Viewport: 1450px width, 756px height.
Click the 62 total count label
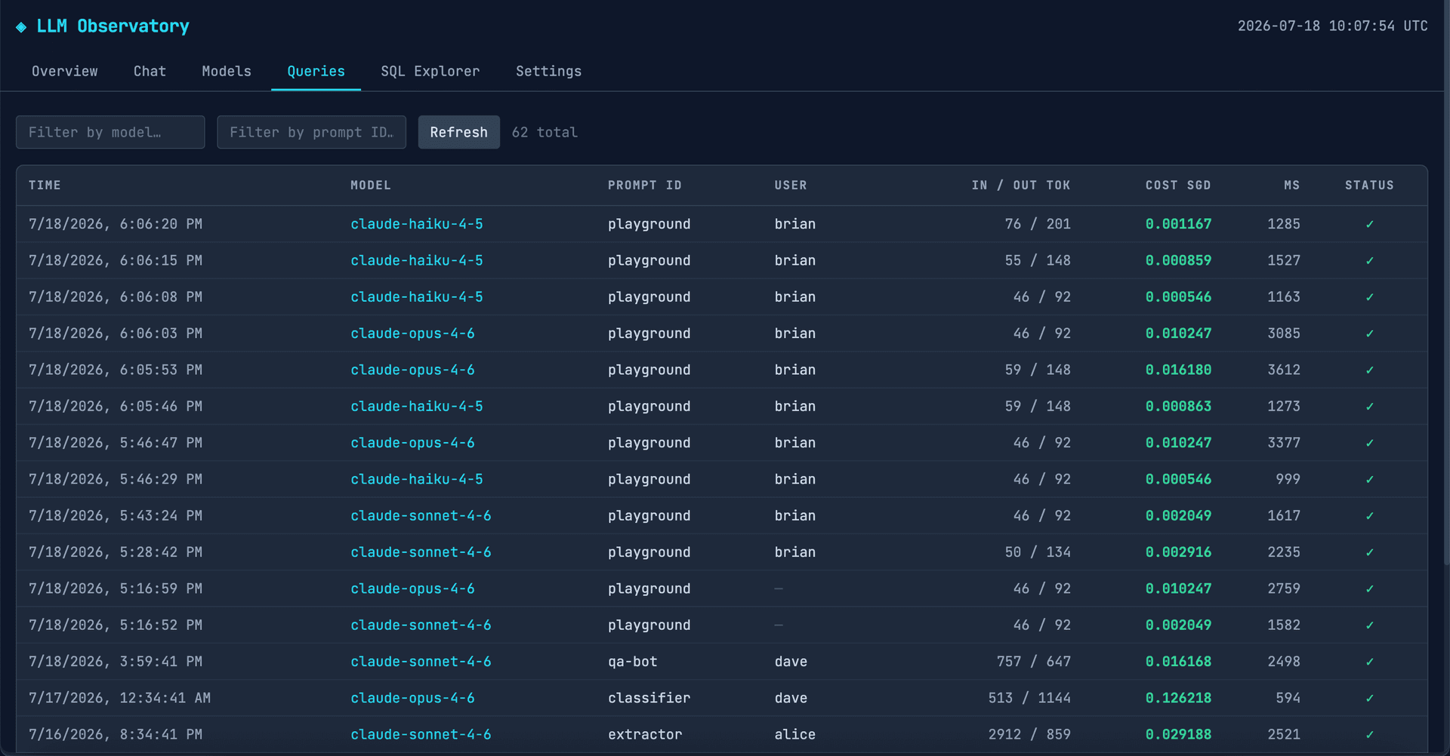pos(545,132)
